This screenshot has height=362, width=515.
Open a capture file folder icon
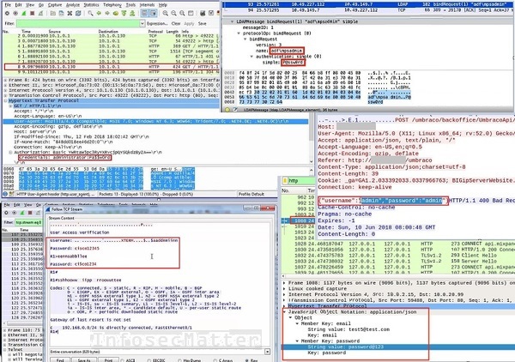click(52, 13)
